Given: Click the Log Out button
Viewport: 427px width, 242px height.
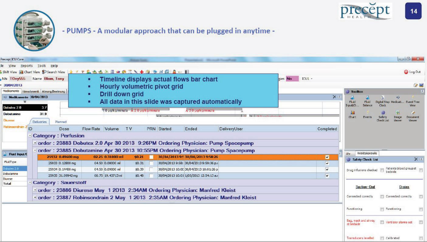Looking at the screenshot, I should coord(412,72).
